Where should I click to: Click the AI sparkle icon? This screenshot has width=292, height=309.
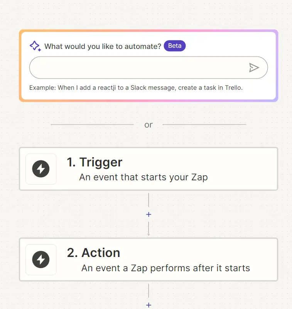pyautogui.click(x=35, y=46)
